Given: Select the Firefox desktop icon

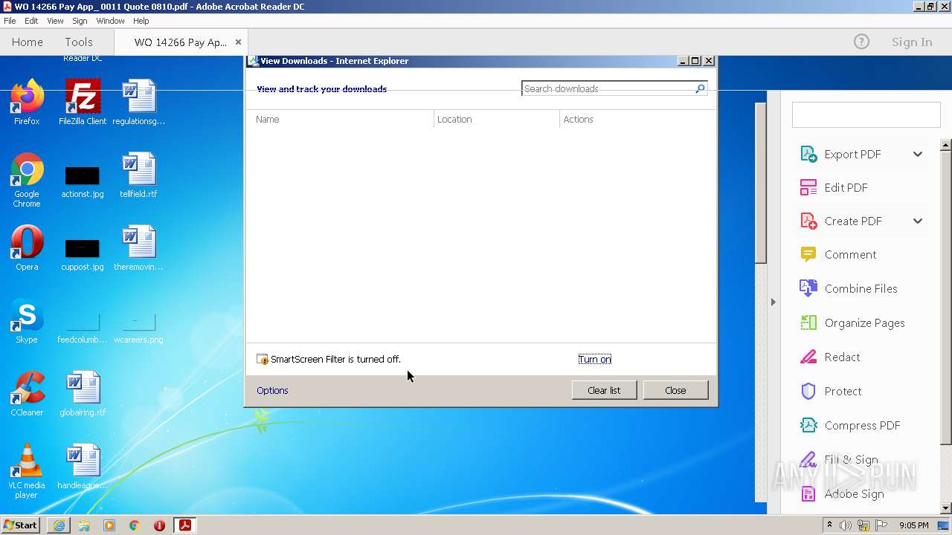Looking at the screenshot, I should click(27, 102).
